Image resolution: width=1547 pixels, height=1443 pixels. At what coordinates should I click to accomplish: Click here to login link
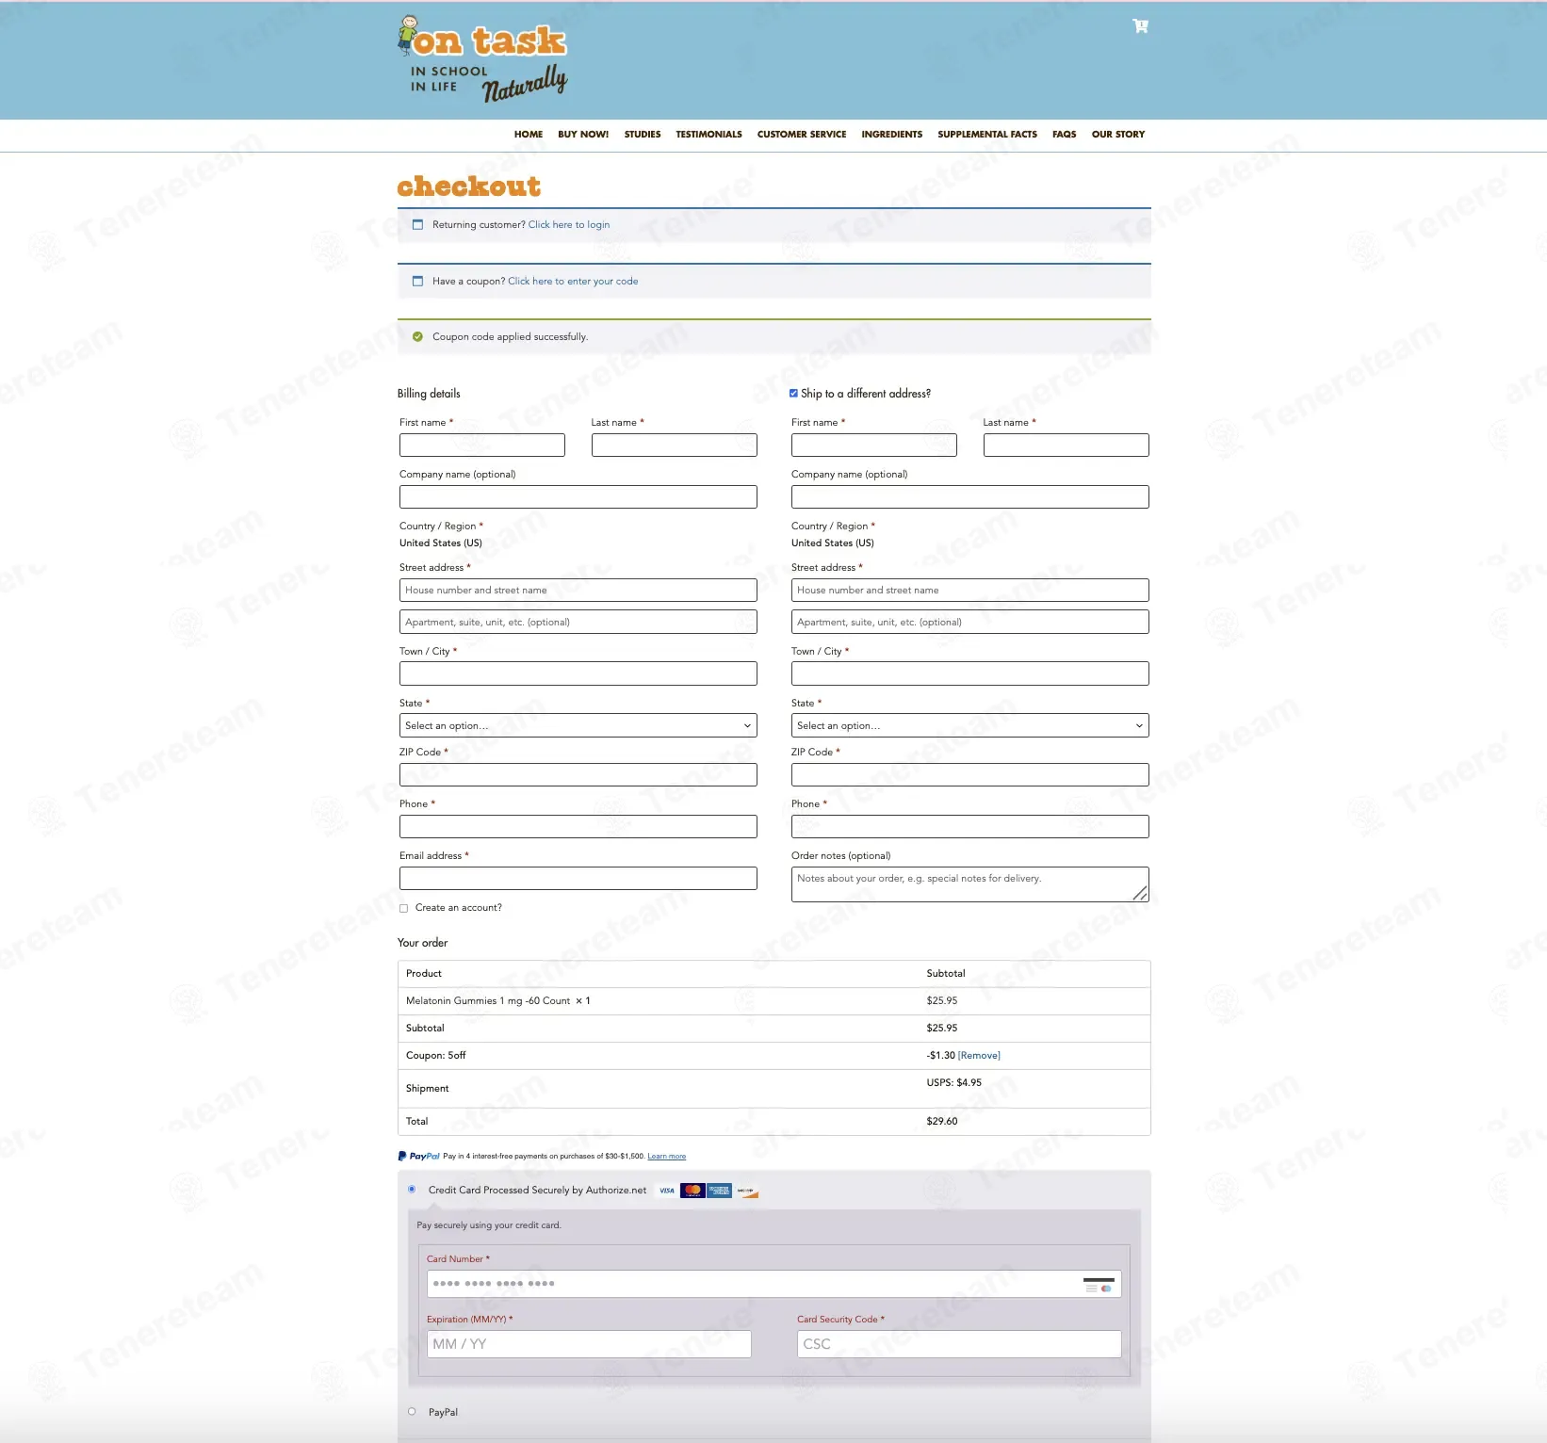(x=569, y=224)
